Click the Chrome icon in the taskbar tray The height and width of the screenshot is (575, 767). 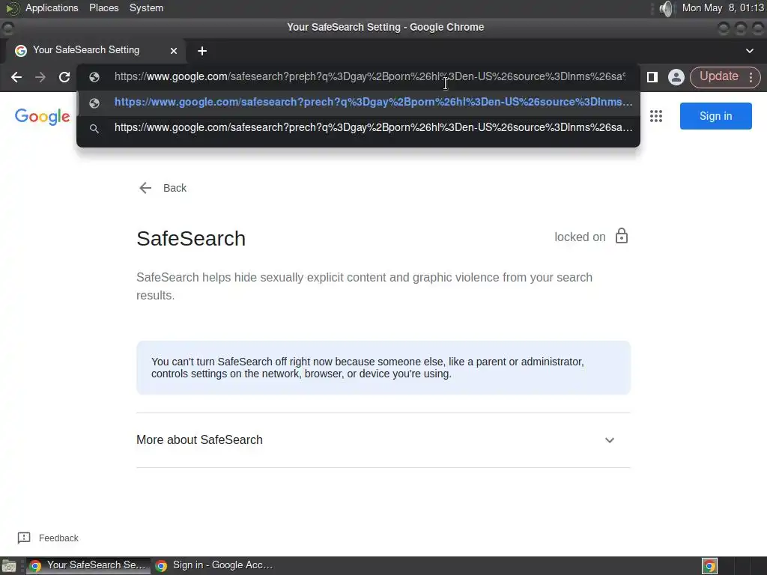pyautogui.click(x=709, y=566)
